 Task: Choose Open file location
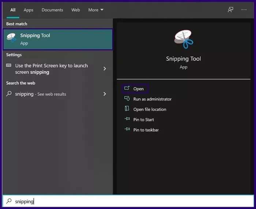[150, 109]
